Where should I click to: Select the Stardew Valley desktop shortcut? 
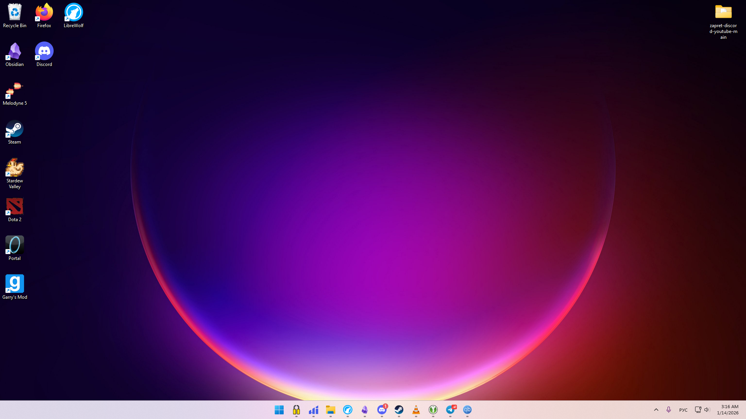tap(15, 173)
